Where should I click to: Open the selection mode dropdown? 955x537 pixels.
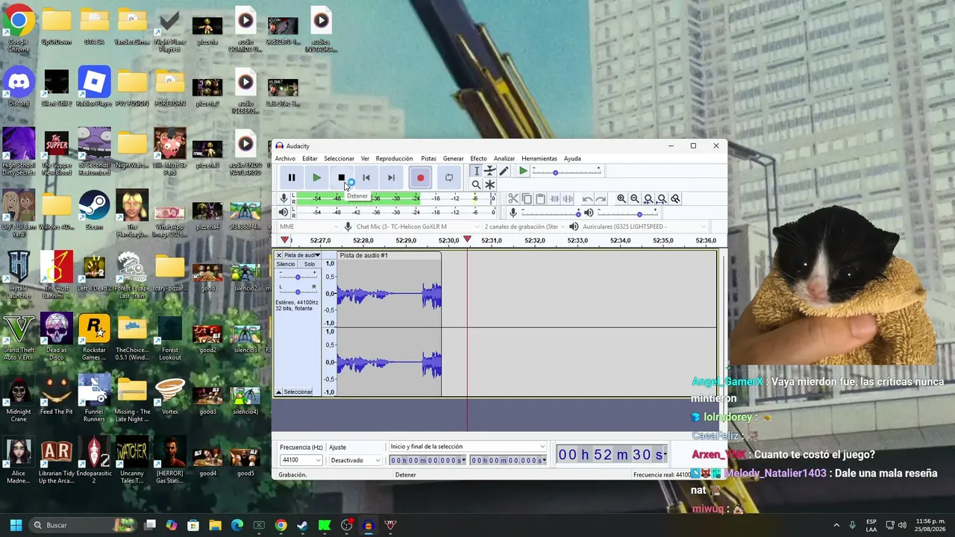pos(467,447)
